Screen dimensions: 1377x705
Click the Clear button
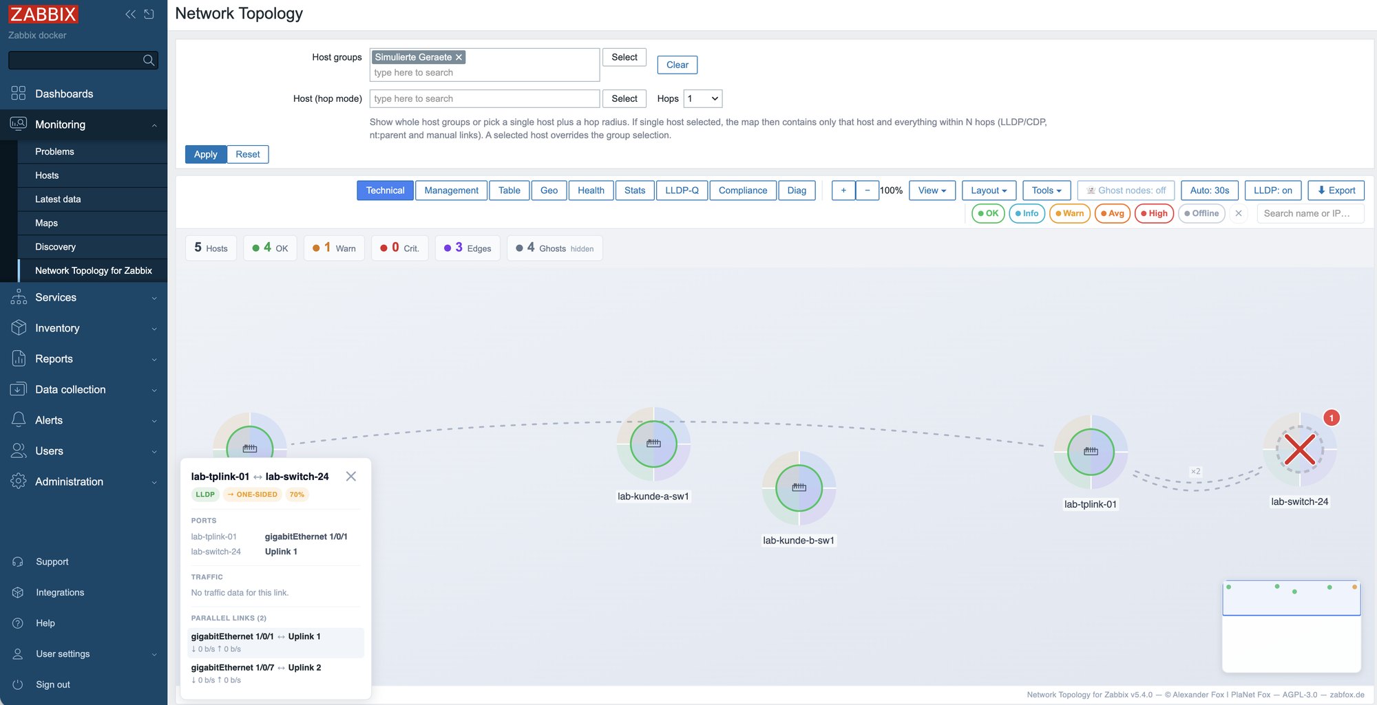(677, 65)
